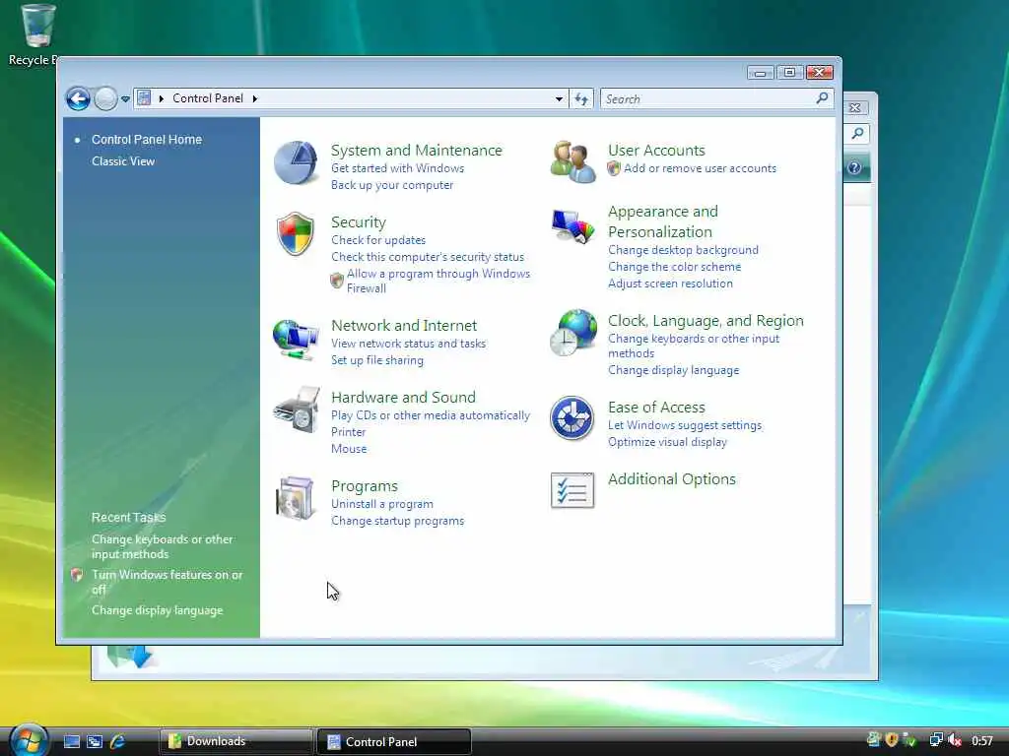Click Adjust screen resolution
The width and height of the screenshot is (1009, 756).
coord(670,283)
